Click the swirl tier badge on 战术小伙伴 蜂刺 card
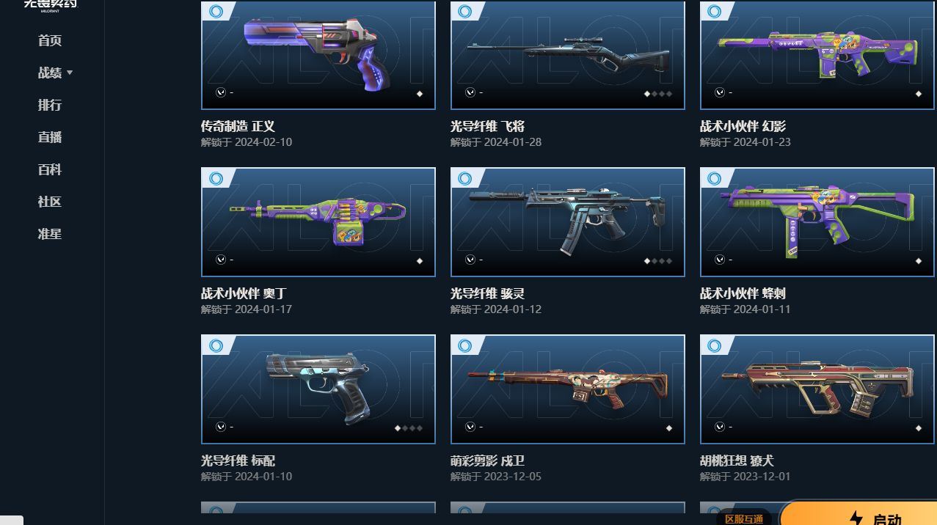Screen dimensions: 937x525 [x=715, y=178]
